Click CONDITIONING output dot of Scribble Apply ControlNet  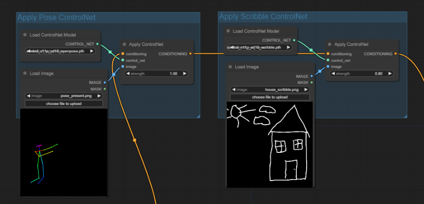396,54
